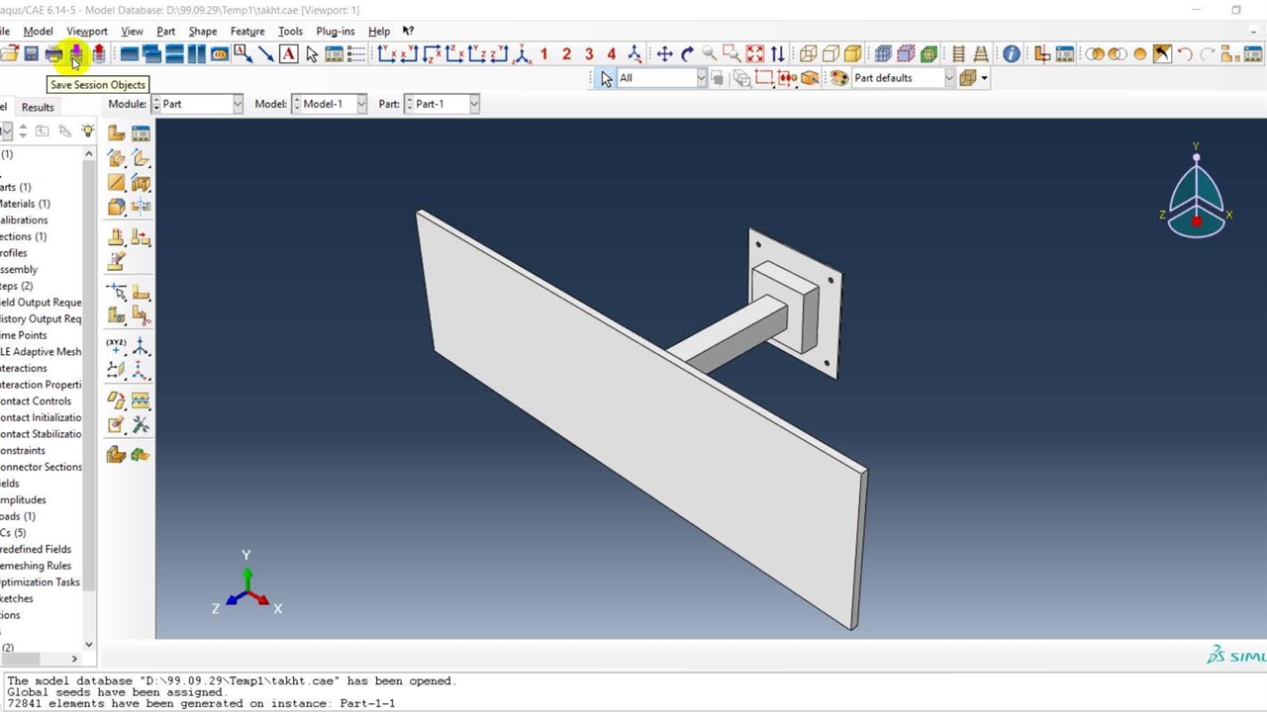Open the Query information tool
Screen dimensions: 1267x712
click(1011, 54)
